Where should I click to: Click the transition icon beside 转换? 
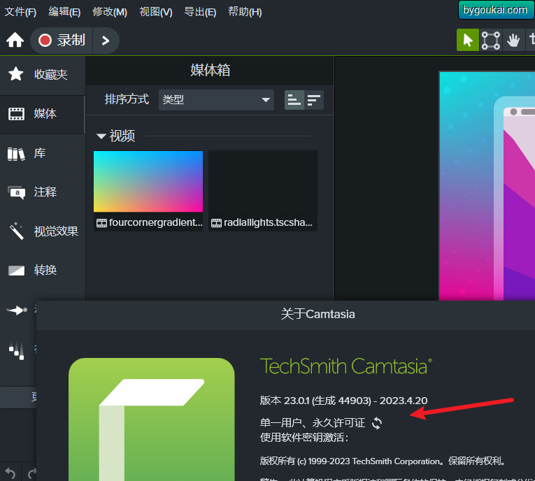pos(16,271)
